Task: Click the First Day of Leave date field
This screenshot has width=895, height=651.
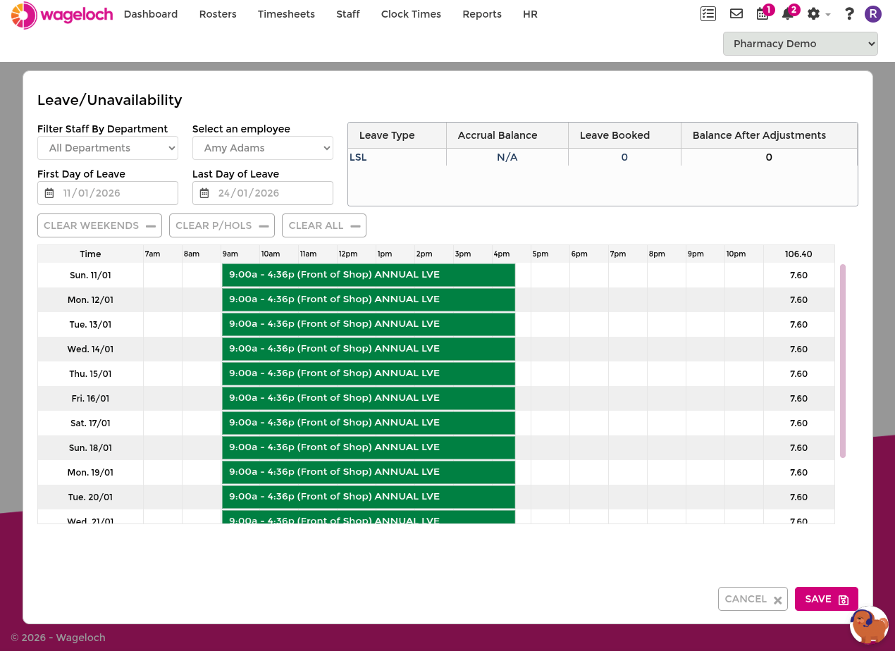Action: pyautogui.click(x=108, y=193)
